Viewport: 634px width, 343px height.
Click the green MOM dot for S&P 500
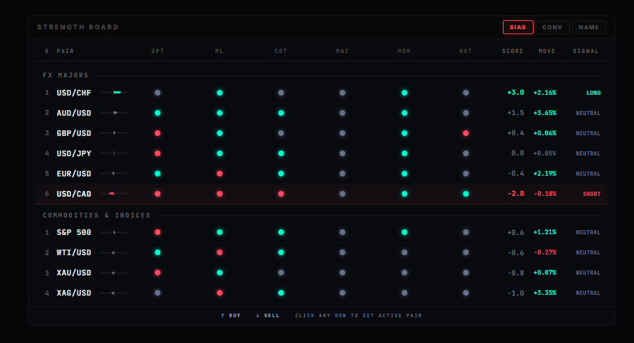[x=405, y=232]
